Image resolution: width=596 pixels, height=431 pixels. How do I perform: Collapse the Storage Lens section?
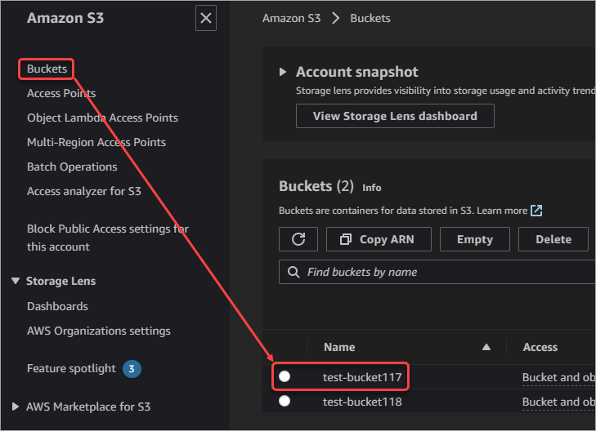[16, 281]
